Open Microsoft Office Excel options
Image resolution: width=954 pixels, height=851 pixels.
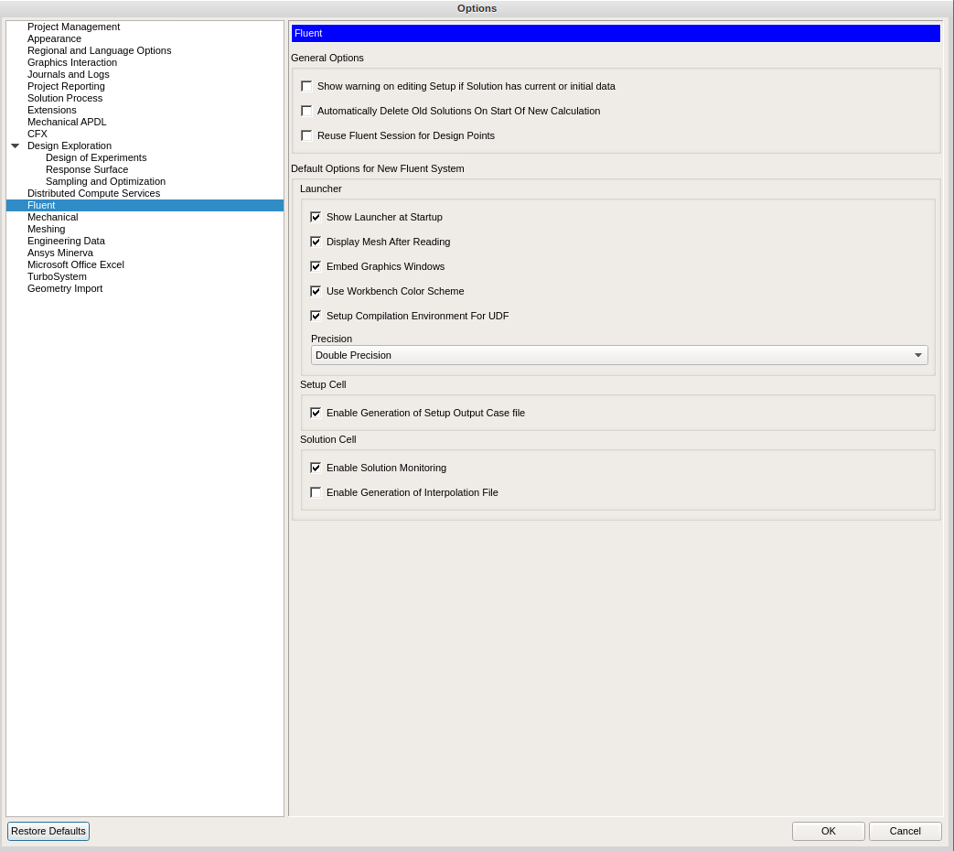point(75,264)
